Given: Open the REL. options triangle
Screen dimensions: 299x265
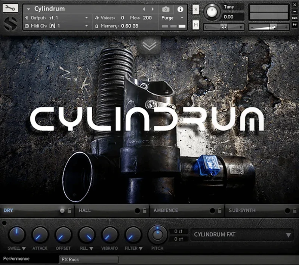Looking at the screenshot, I should coord(91,249).
